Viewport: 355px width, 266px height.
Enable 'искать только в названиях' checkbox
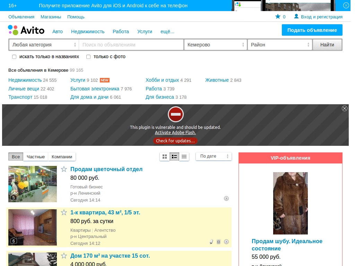coord(14,57)
